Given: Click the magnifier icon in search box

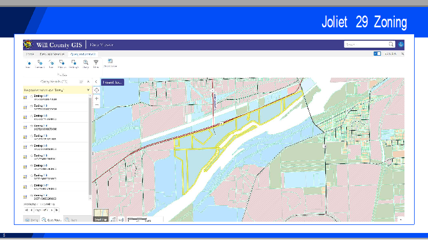Looking at the screenshot, I should click(391, 44).
